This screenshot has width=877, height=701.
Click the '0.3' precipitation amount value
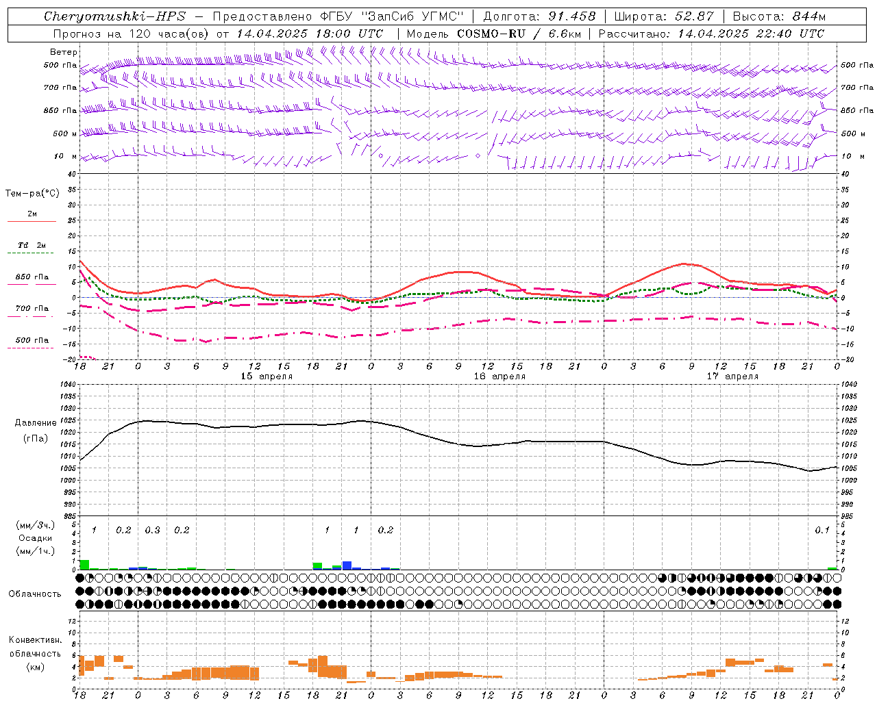pyautogui.click(x=152, y=530)
